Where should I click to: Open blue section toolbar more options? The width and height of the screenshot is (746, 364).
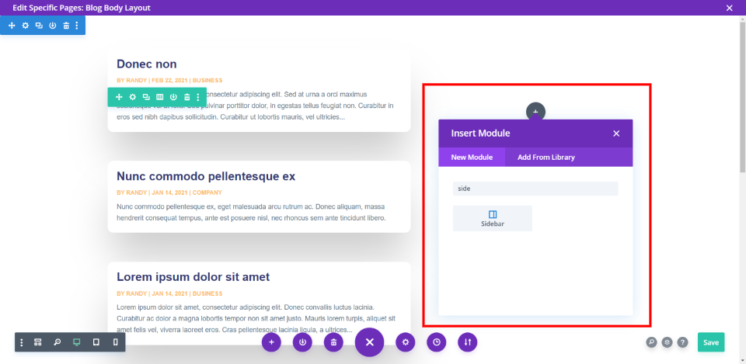77,25
